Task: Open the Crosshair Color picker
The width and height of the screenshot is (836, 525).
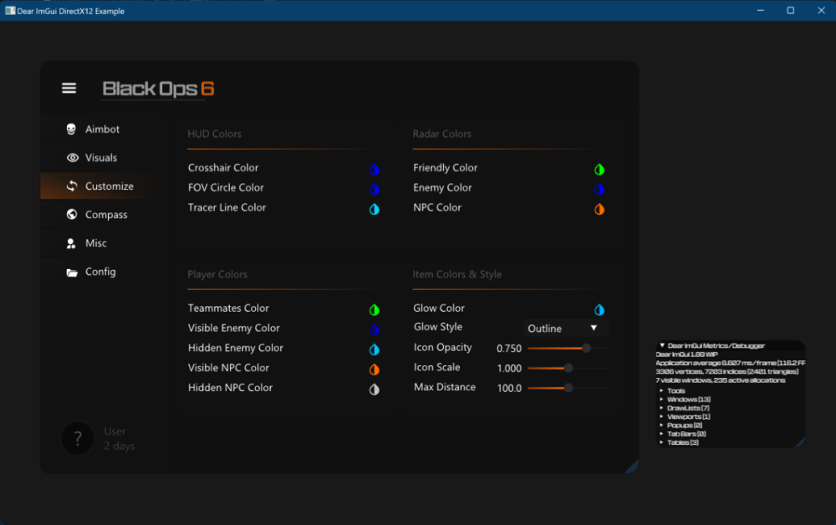Action: (375, 169)
